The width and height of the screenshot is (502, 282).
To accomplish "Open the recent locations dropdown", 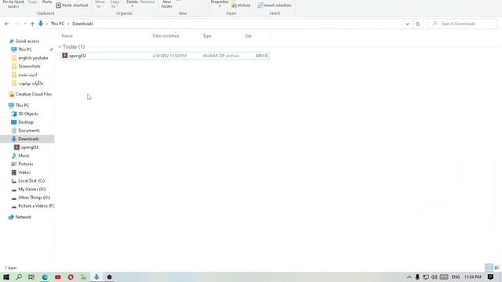I will [25, 23].
